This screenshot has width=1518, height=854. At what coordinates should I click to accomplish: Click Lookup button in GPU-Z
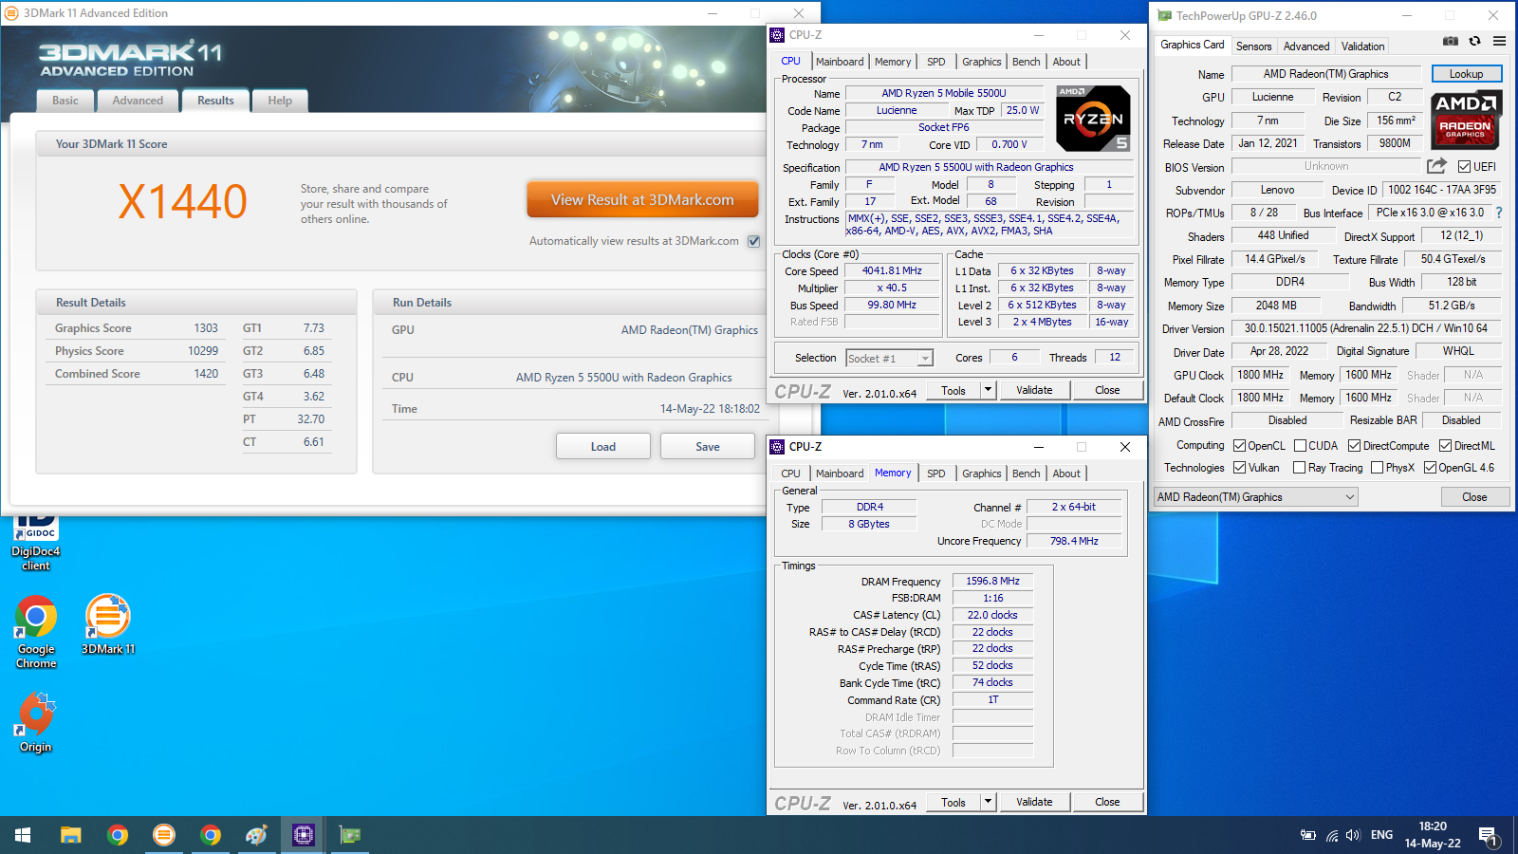pyautogui.click(x=1466, y=73)
